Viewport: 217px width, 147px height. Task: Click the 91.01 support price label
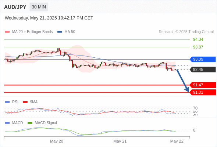pyautogui.click(x=203, y=92)
